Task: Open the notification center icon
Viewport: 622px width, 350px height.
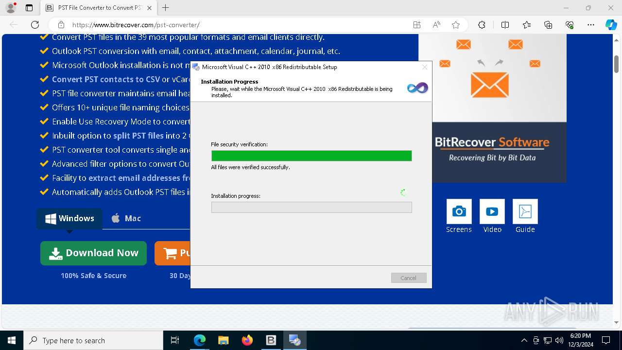Action: pyautogui.click(x=606, y=340)
